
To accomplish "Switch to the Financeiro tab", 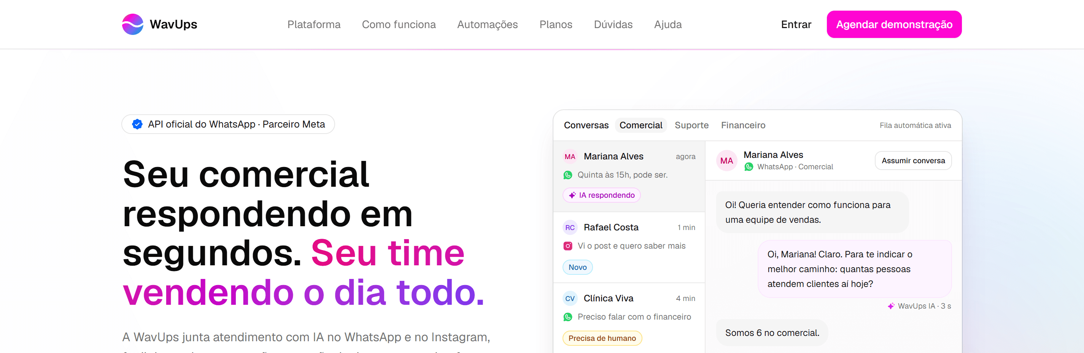I will 743,126.
